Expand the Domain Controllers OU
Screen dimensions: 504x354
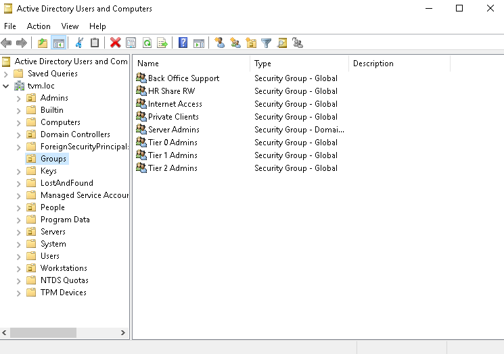(19, 135)
